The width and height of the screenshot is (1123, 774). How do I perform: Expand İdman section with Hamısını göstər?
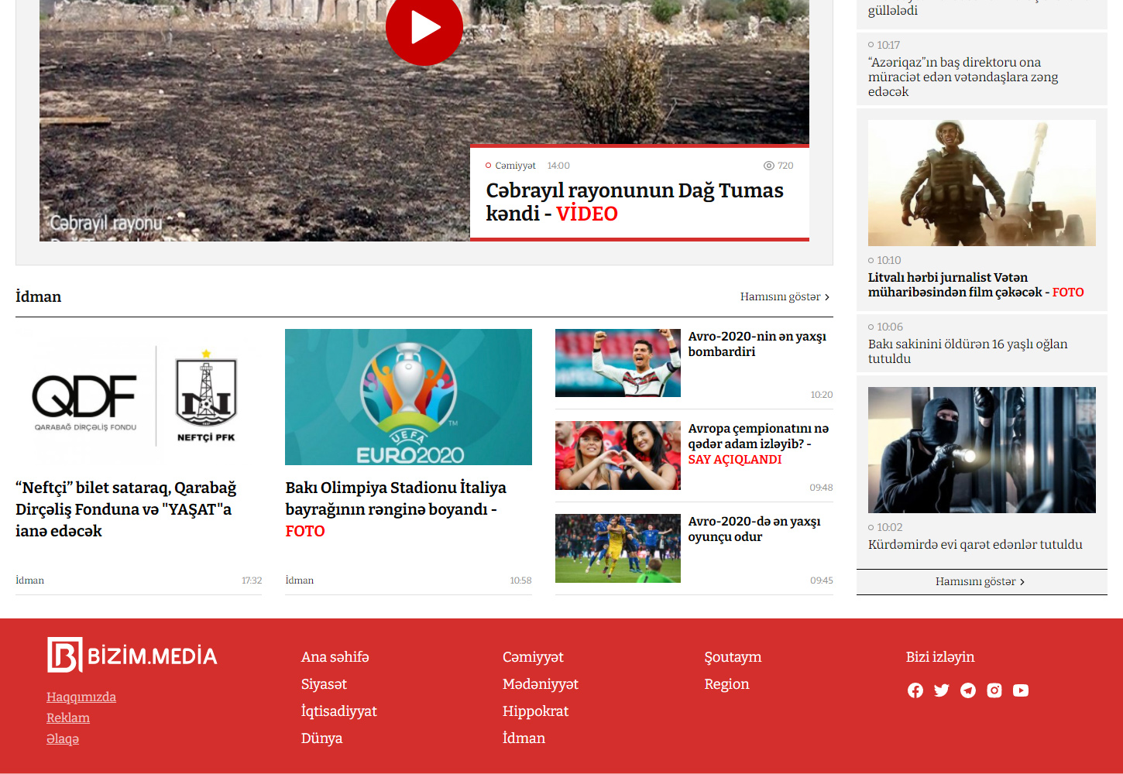(x=784, y=296)
